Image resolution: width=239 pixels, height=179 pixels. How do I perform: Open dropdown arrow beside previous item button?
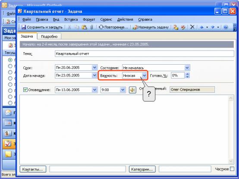point(207,27)
